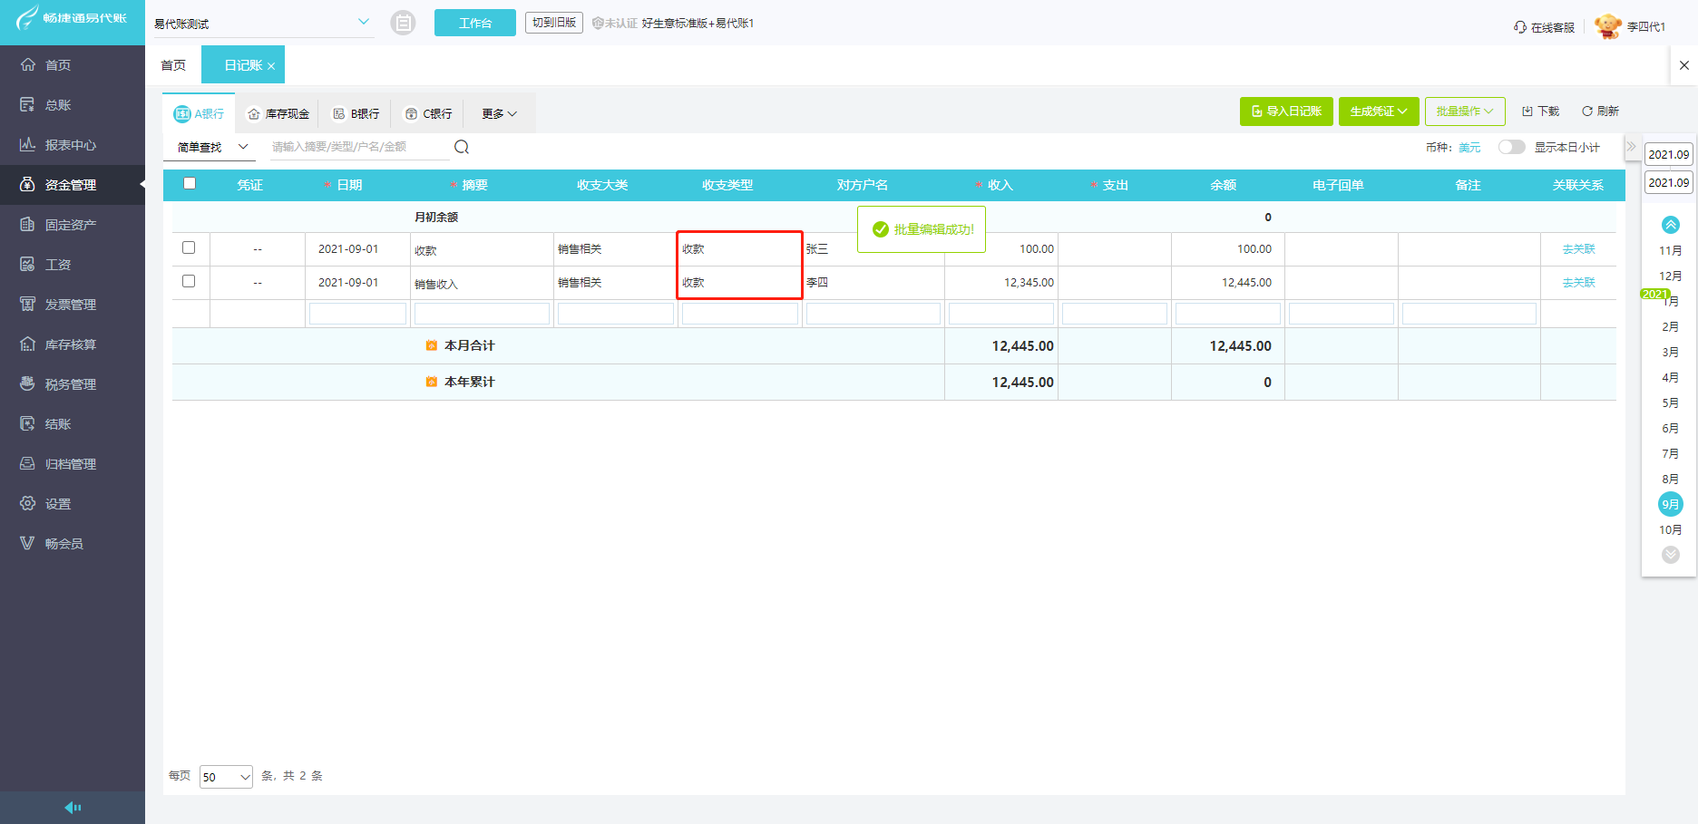Click 工作台 button
The height and width of the screenshot is (824, 1698).
pos(475,23)
